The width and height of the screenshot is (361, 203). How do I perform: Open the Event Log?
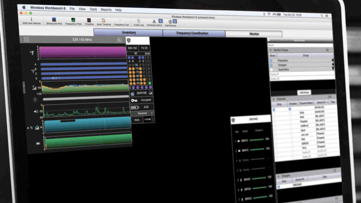[139, 22]
